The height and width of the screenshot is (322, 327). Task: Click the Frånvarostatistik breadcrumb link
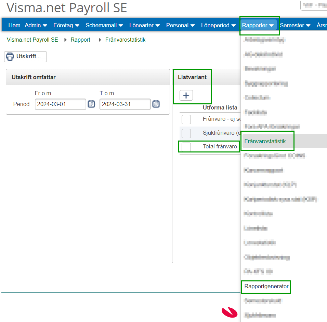coord(125,40)
